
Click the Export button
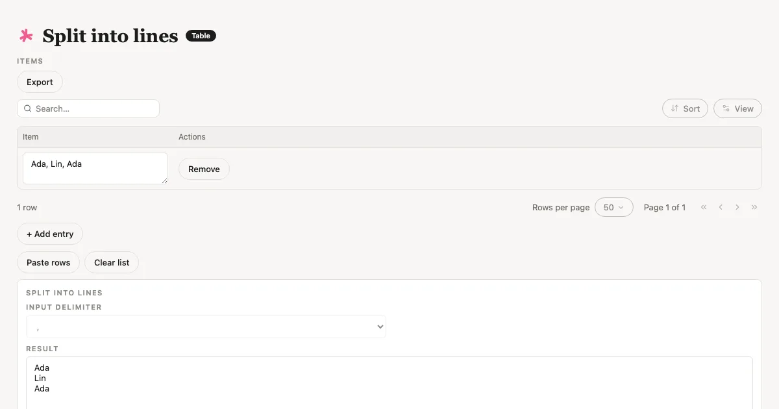pos(40,82)
